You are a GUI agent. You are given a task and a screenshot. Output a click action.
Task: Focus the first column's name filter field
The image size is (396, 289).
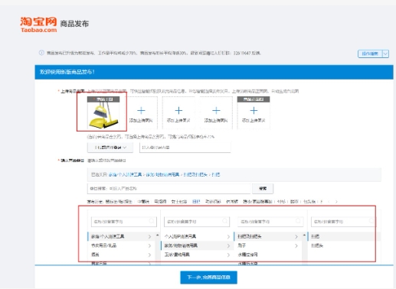coord(124,222)
